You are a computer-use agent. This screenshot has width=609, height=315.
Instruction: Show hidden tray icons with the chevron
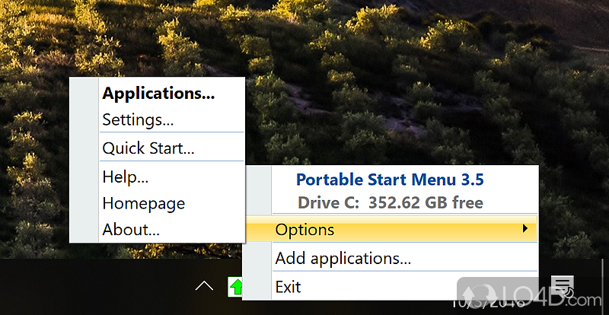point(204,287)
